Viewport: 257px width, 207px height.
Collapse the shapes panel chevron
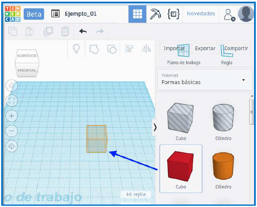pos(155,127)
